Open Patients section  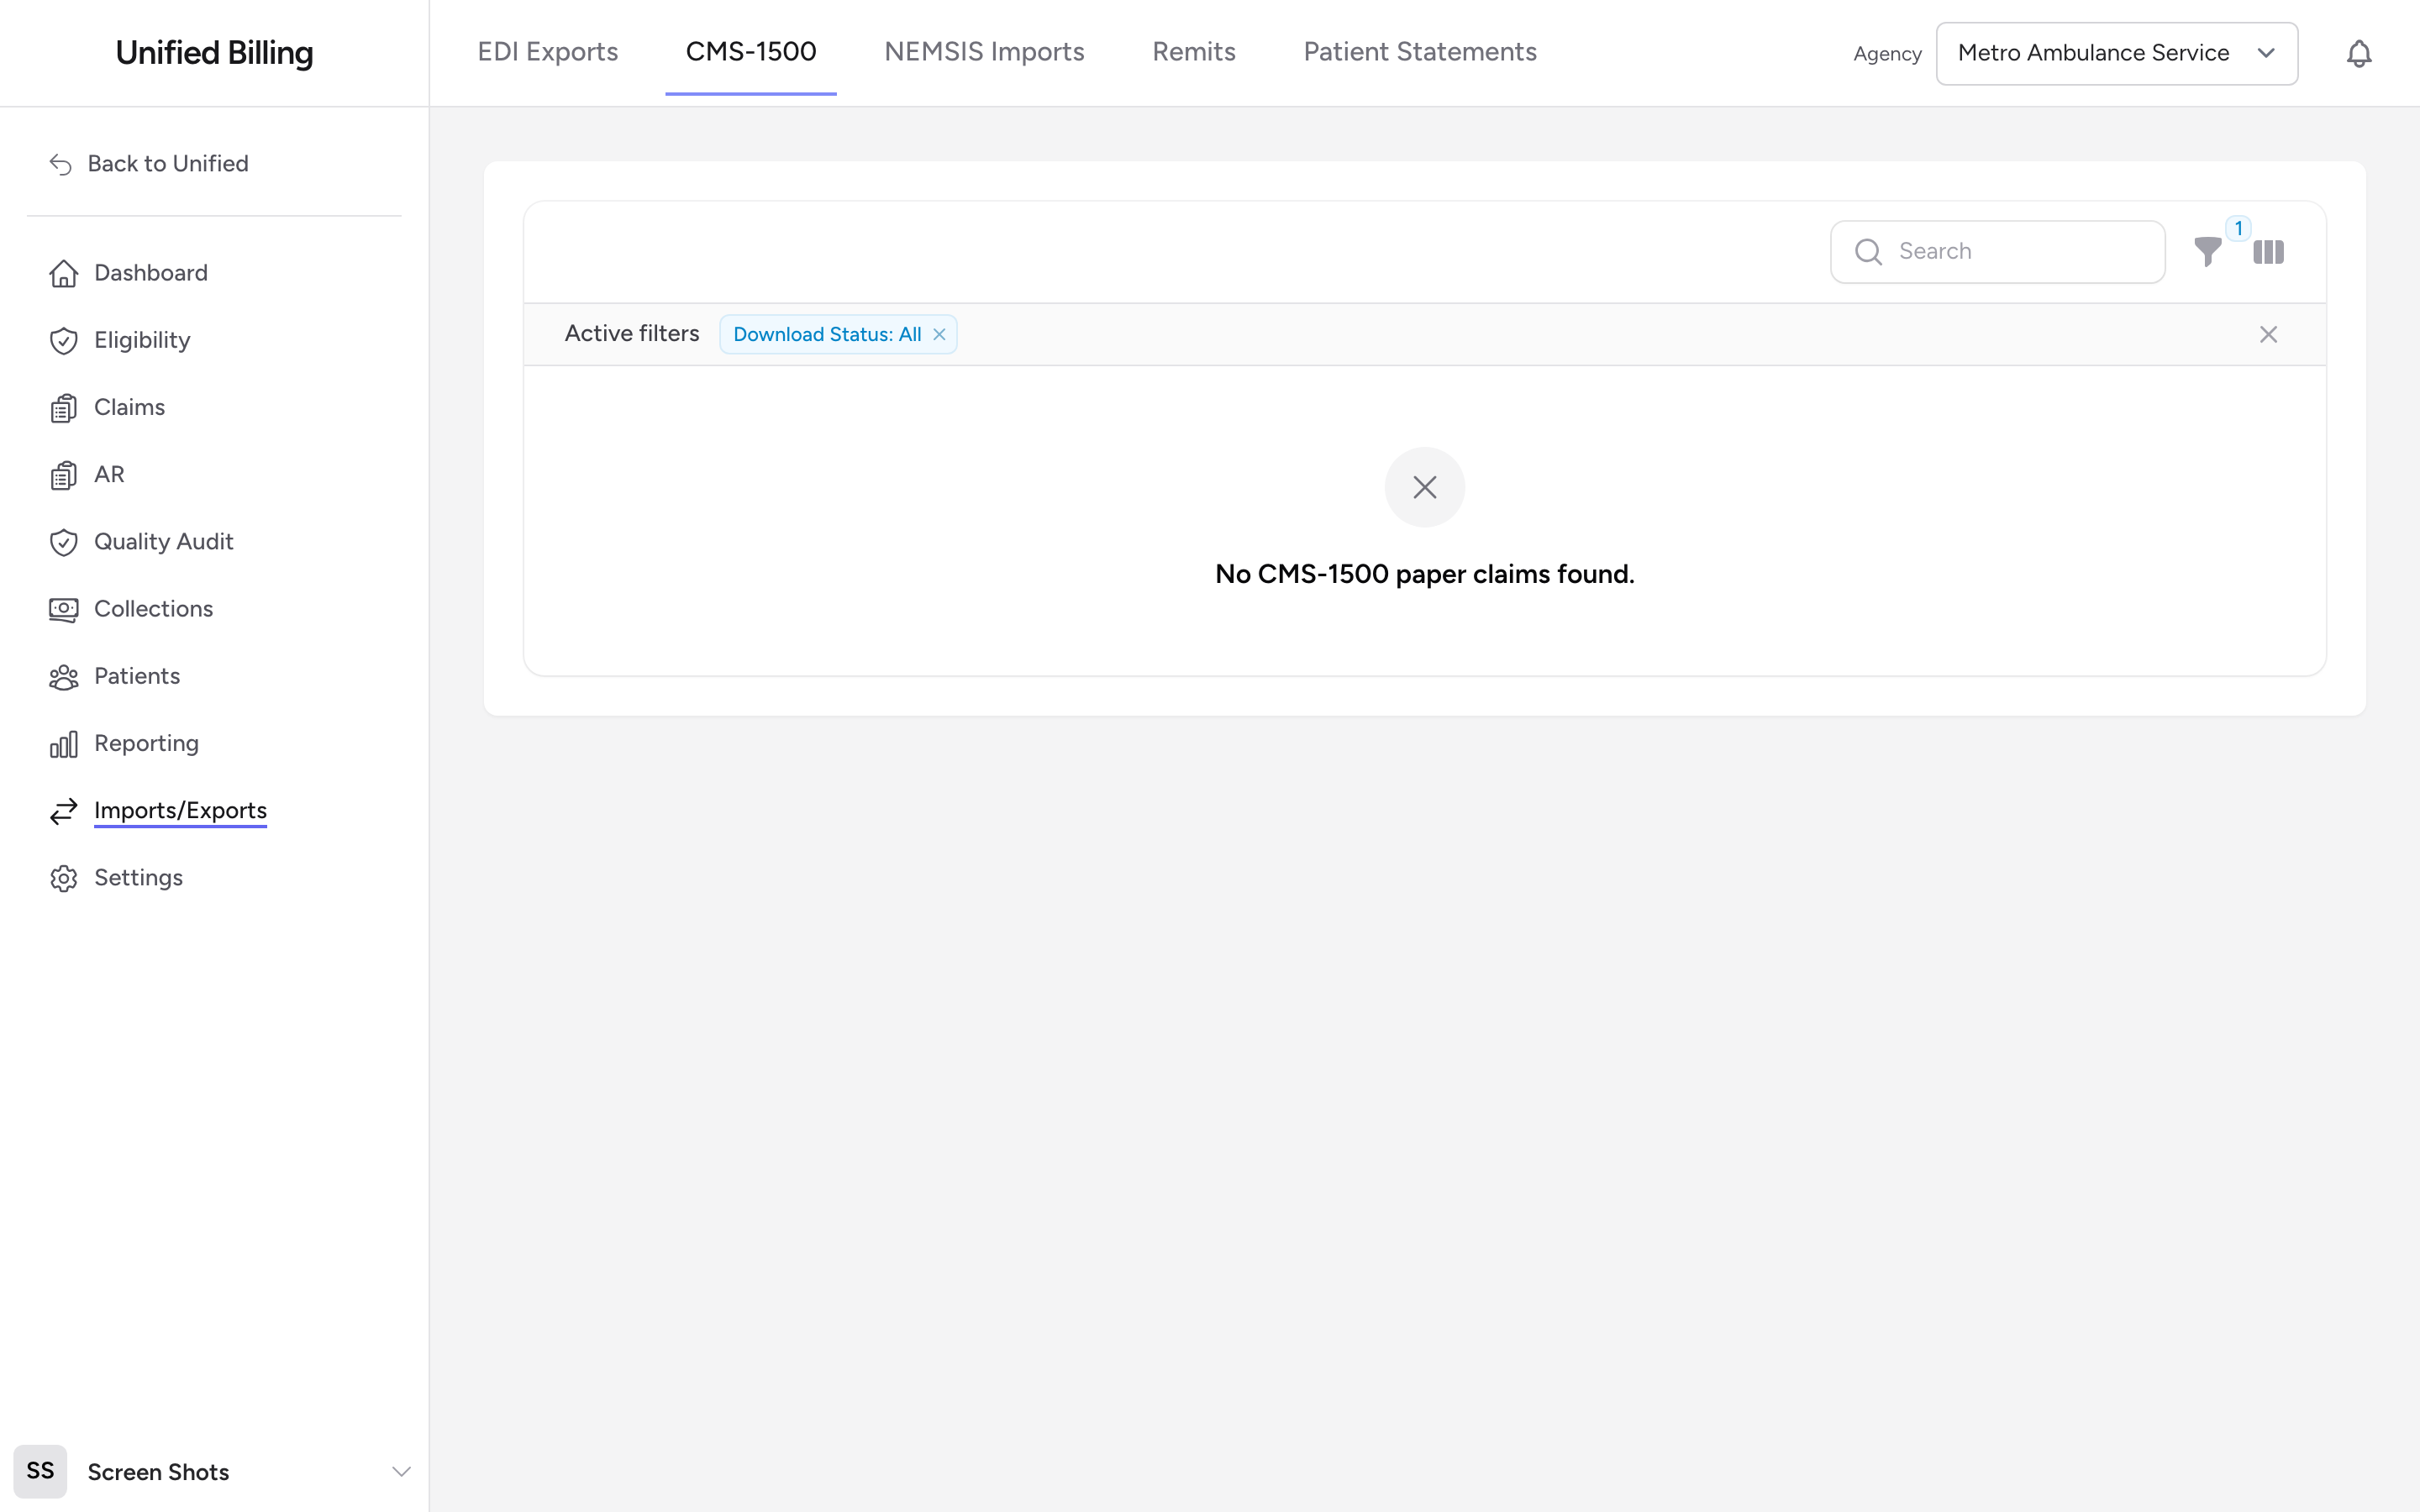(x=137, y=676)
